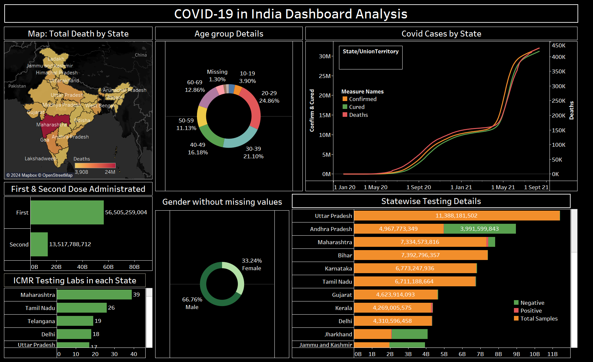
Task: Select Tamil Nadu bar in ICMR Testing Labs
Action: coord(82,308)
